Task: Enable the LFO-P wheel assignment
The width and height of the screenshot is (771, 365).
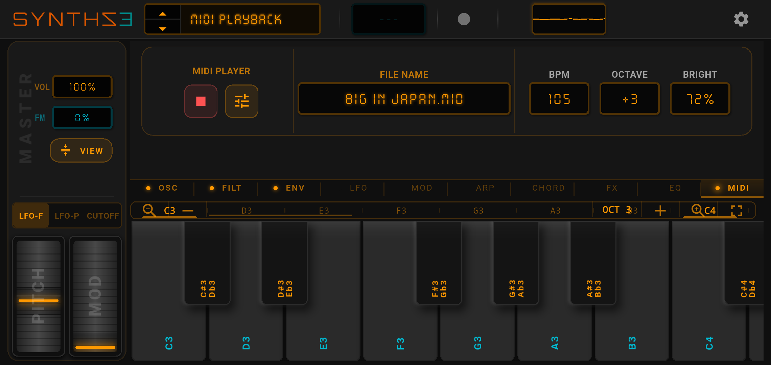Action: (x=67, y=216)
